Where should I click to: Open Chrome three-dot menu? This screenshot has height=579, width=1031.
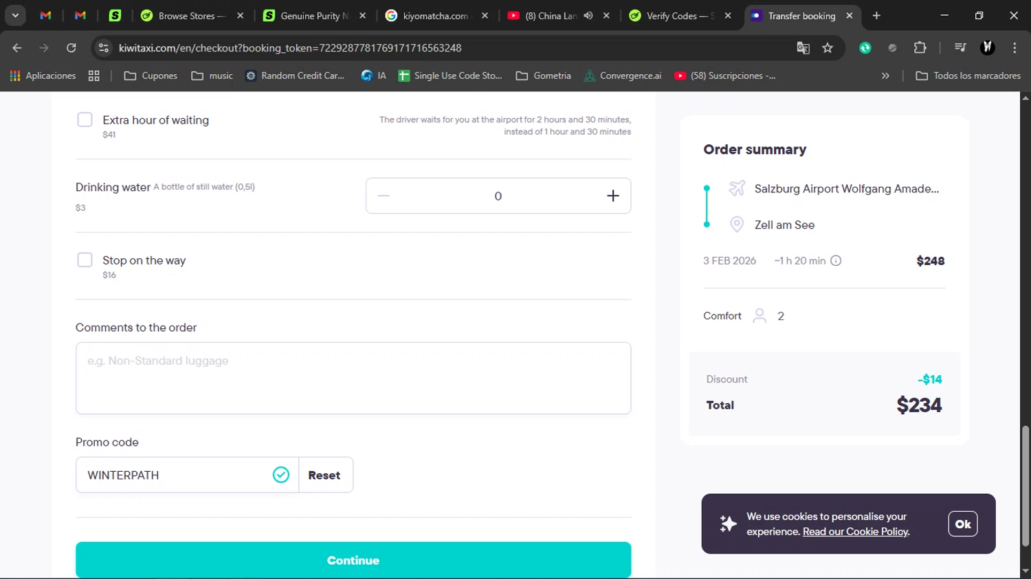pos(1015,47)
